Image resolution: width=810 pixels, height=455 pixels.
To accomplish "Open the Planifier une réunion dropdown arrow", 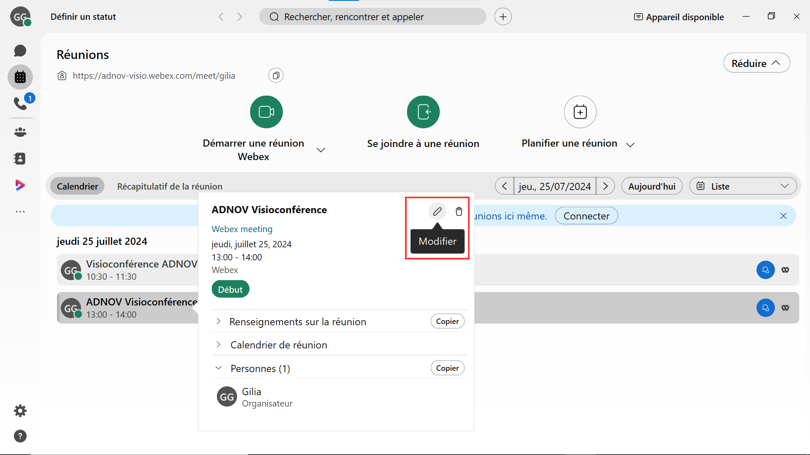I will 630,145.
